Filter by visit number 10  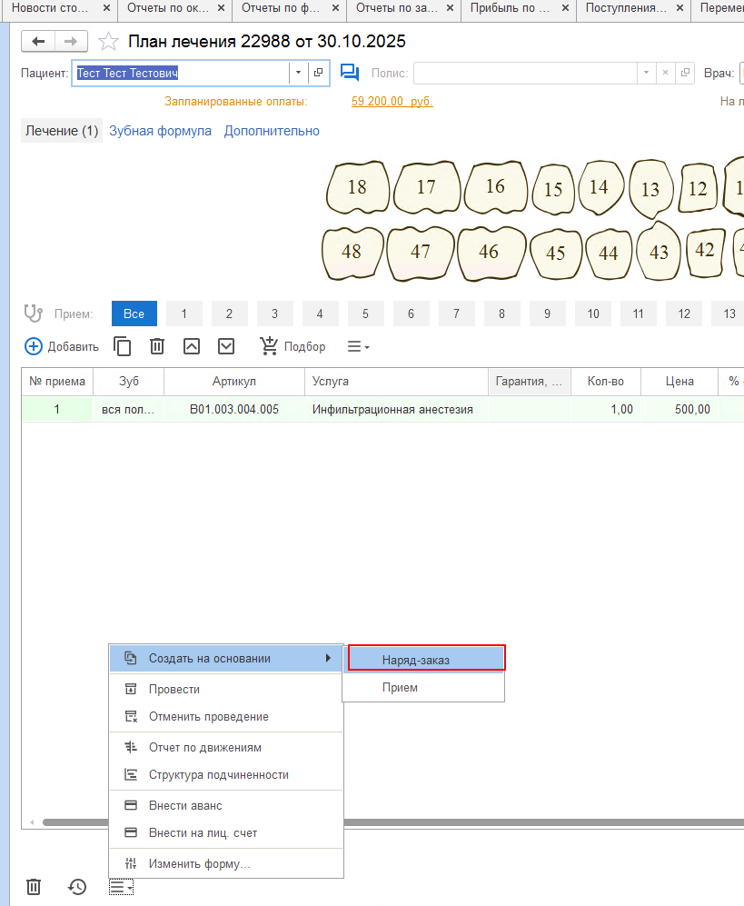(593, 314)
